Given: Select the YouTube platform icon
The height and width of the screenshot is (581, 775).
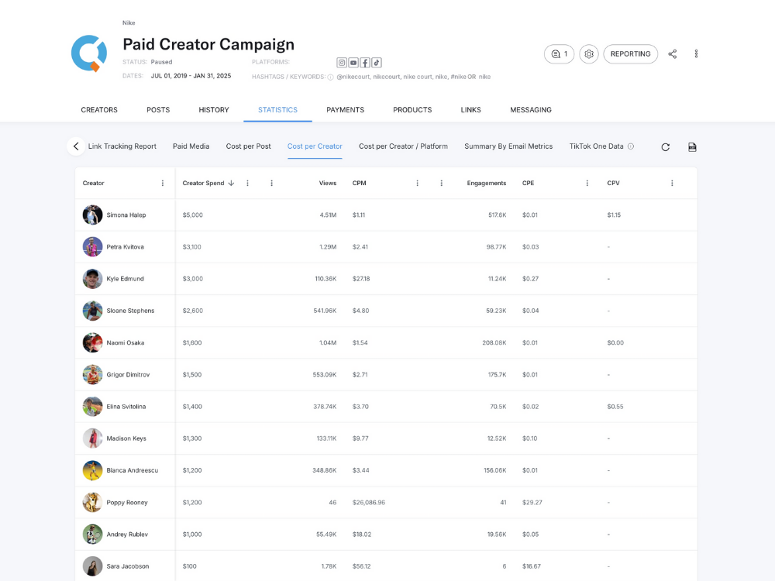Looking at the screenshot, I should [353, 62].
